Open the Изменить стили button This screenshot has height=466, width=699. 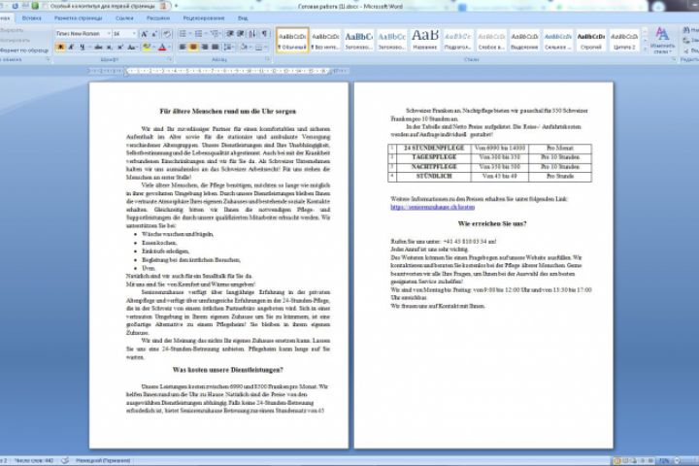point(662,40)
